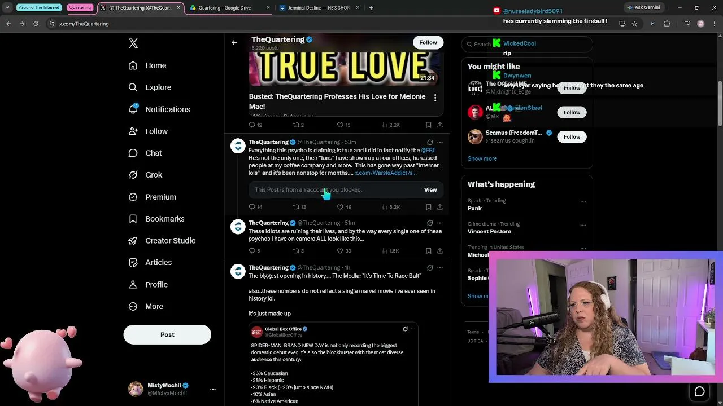Bookmark the post with 2.2K views
This screenshot has width=723, height=406.
tap(429, 125)
